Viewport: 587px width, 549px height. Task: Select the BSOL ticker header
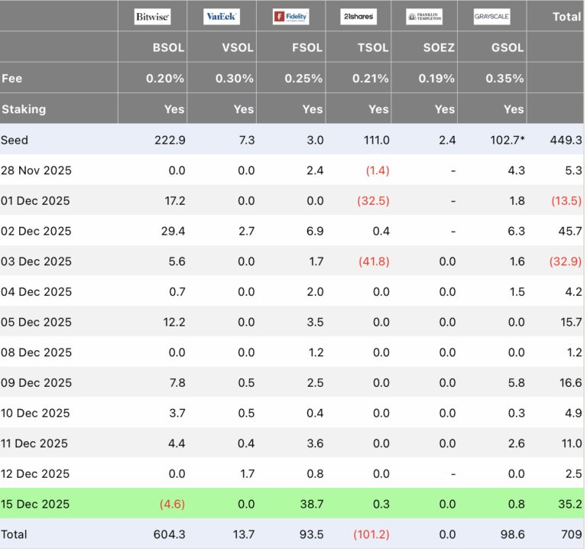pyautogui.click(x=168, y=47)
